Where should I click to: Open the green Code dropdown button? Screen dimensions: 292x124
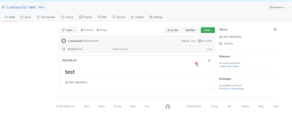click(208, 30)
